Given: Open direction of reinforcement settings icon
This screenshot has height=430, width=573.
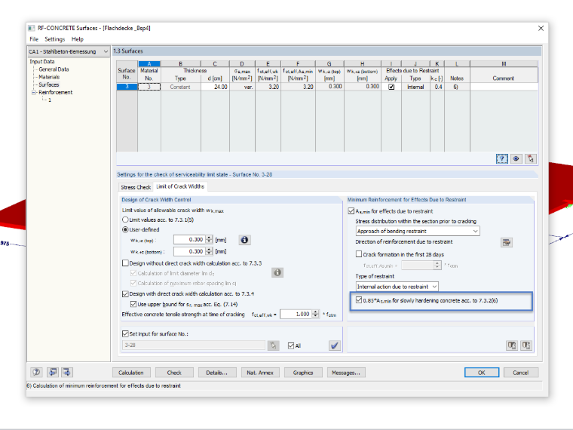Looking at the screenshot, I should pyautogui.click(x=506, y=242).
